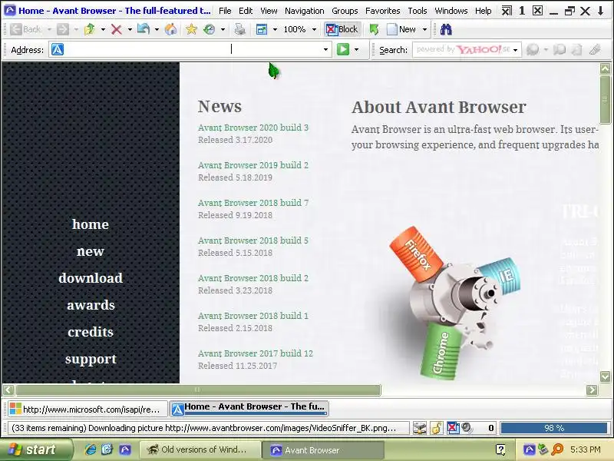The height and width of the screenshot is (461, 614).
Task: Click the scroll right arrow button
Action: (592, 390)
